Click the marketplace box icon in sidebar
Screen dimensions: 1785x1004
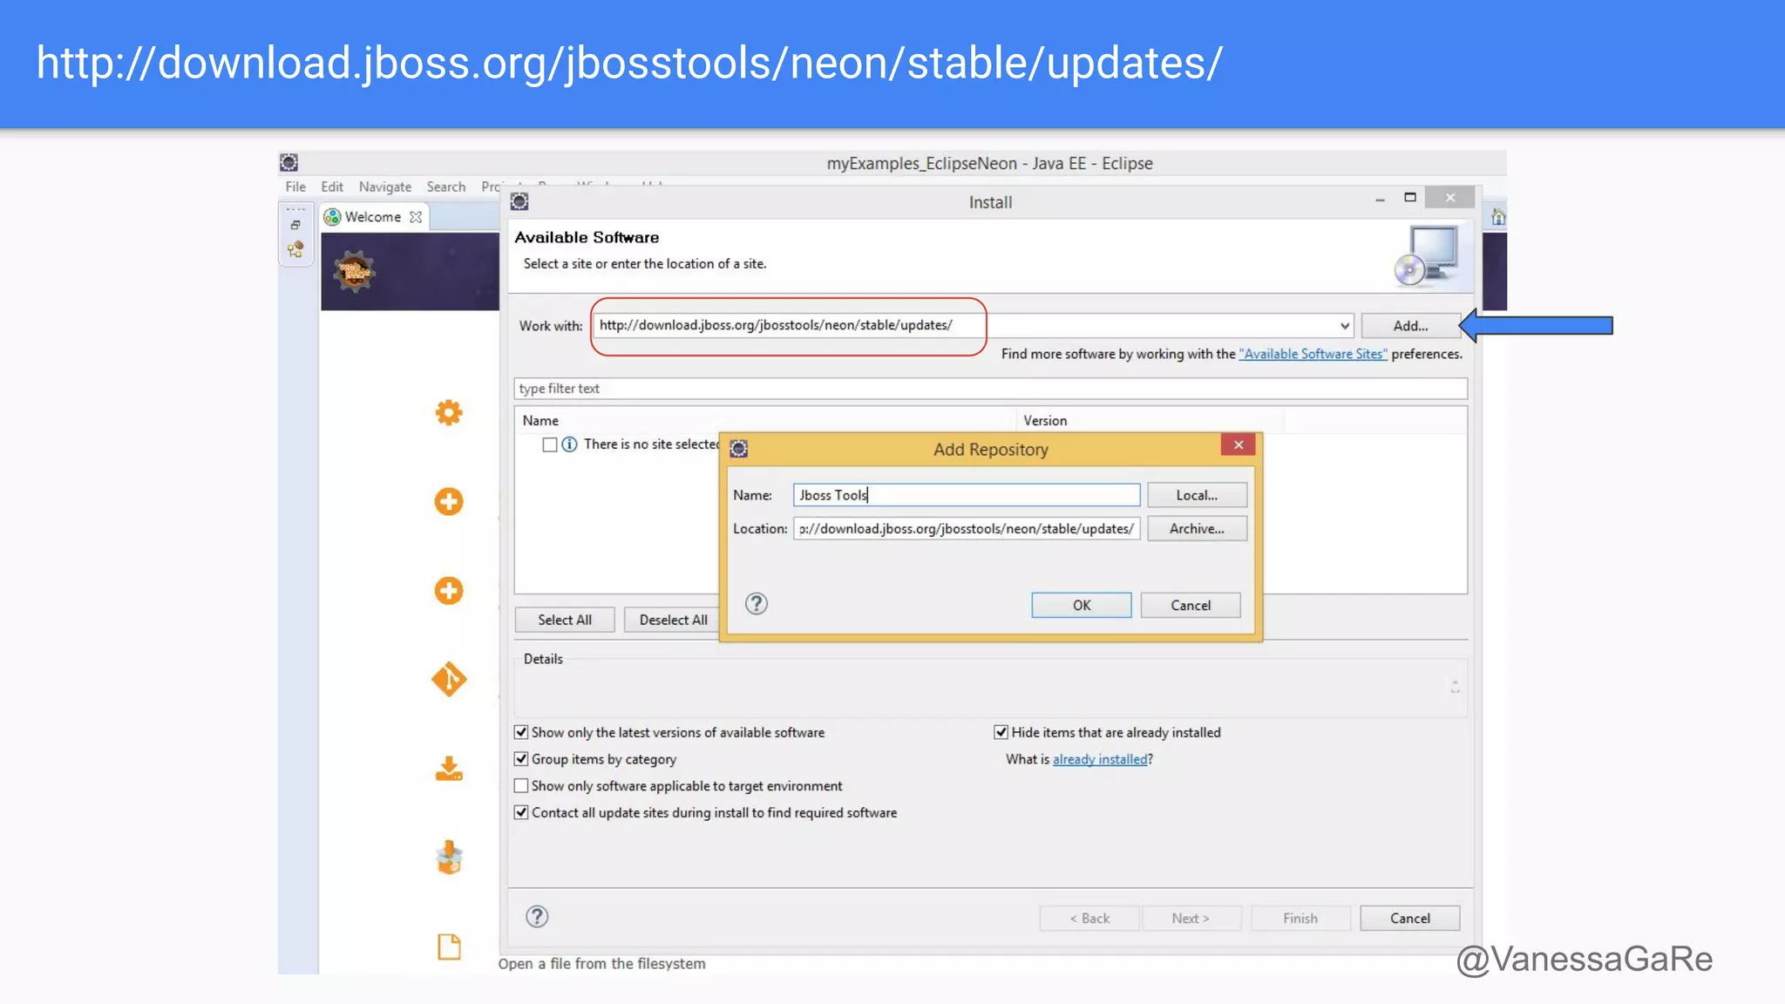[449, 858]
